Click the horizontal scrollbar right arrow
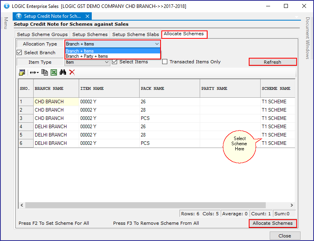Screen dimensions: 314x241 [291, 205]
